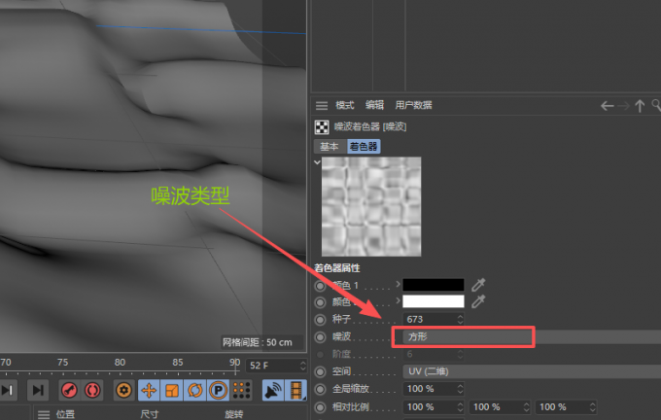
Task: Toggle animation dot for 噪波 parameter
Action: (321, 336)
